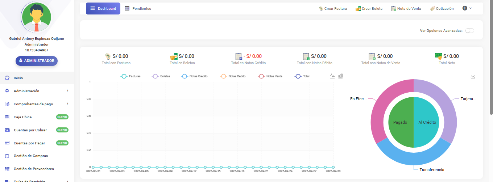Screen dimensions: 493x182
Task: Click the user profile avatar
Action: coord(36,17)
